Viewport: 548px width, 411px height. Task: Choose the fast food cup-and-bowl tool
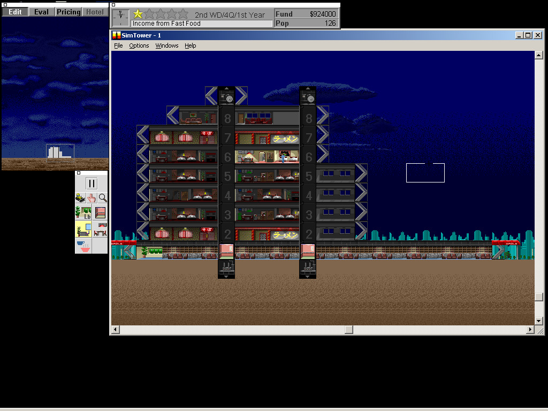[x=83, y=246]
